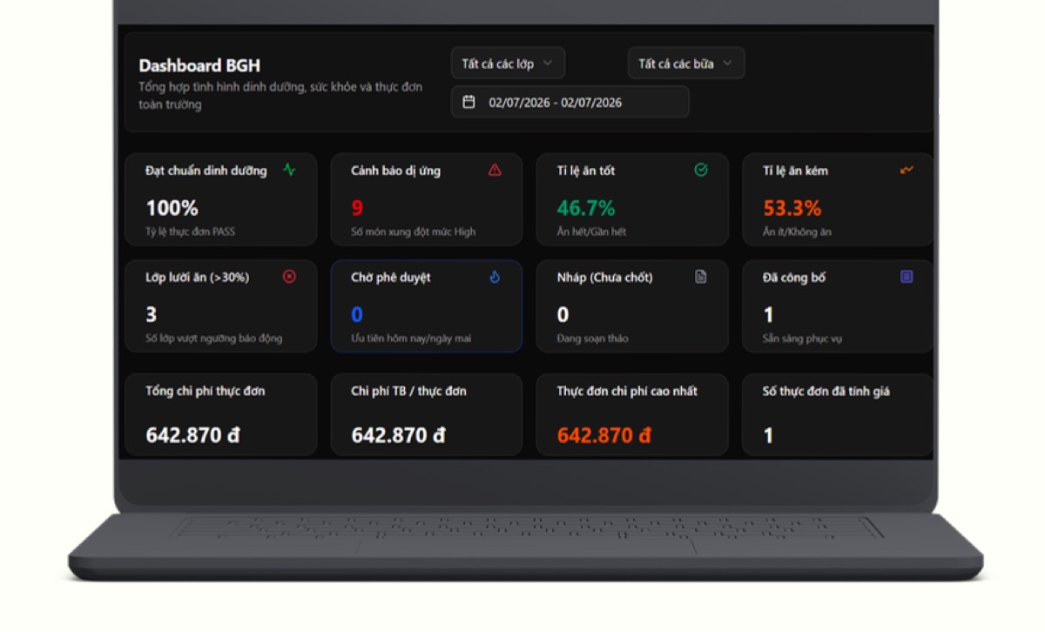Screen dimensions: 1045x632
Task: Open the date range 02/07/2026 - 02/07/2026 picker
Action: 570,102
